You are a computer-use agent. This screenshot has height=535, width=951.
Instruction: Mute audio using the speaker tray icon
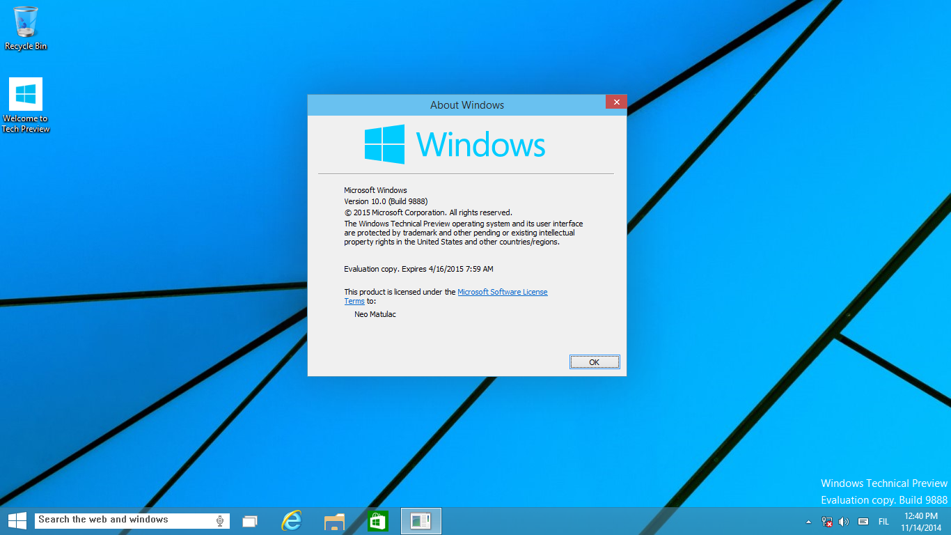click(844, 520)
